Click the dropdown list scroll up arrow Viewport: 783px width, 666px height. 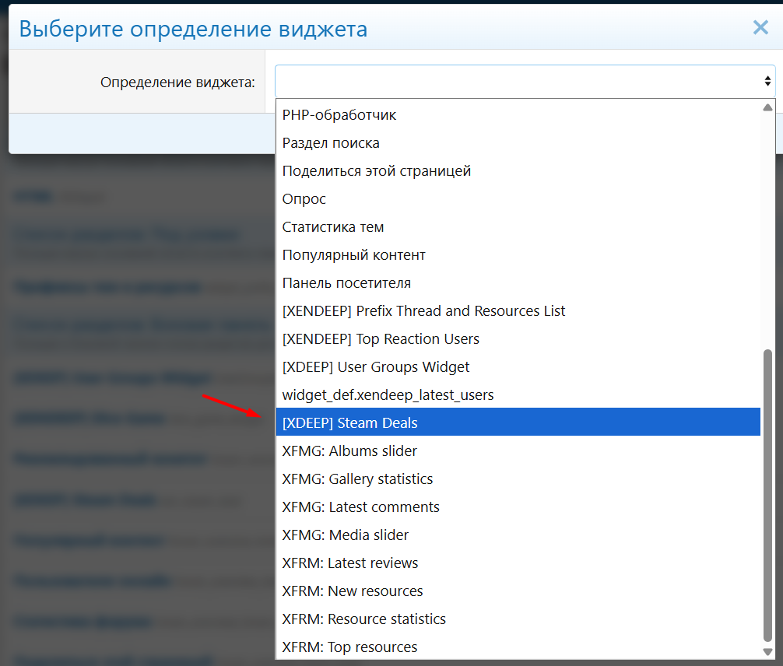click(767, 107)
